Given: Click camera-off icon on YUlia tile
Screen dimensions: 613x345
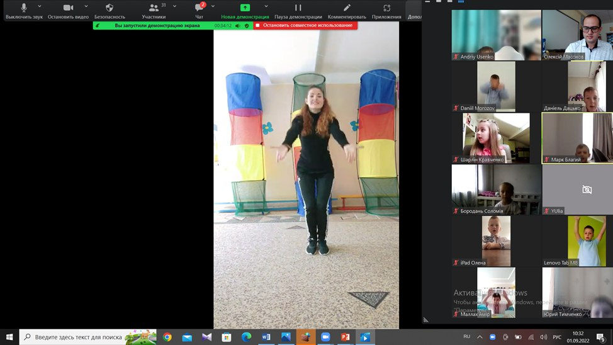Looking at the screenshot, I should (587, 189).
